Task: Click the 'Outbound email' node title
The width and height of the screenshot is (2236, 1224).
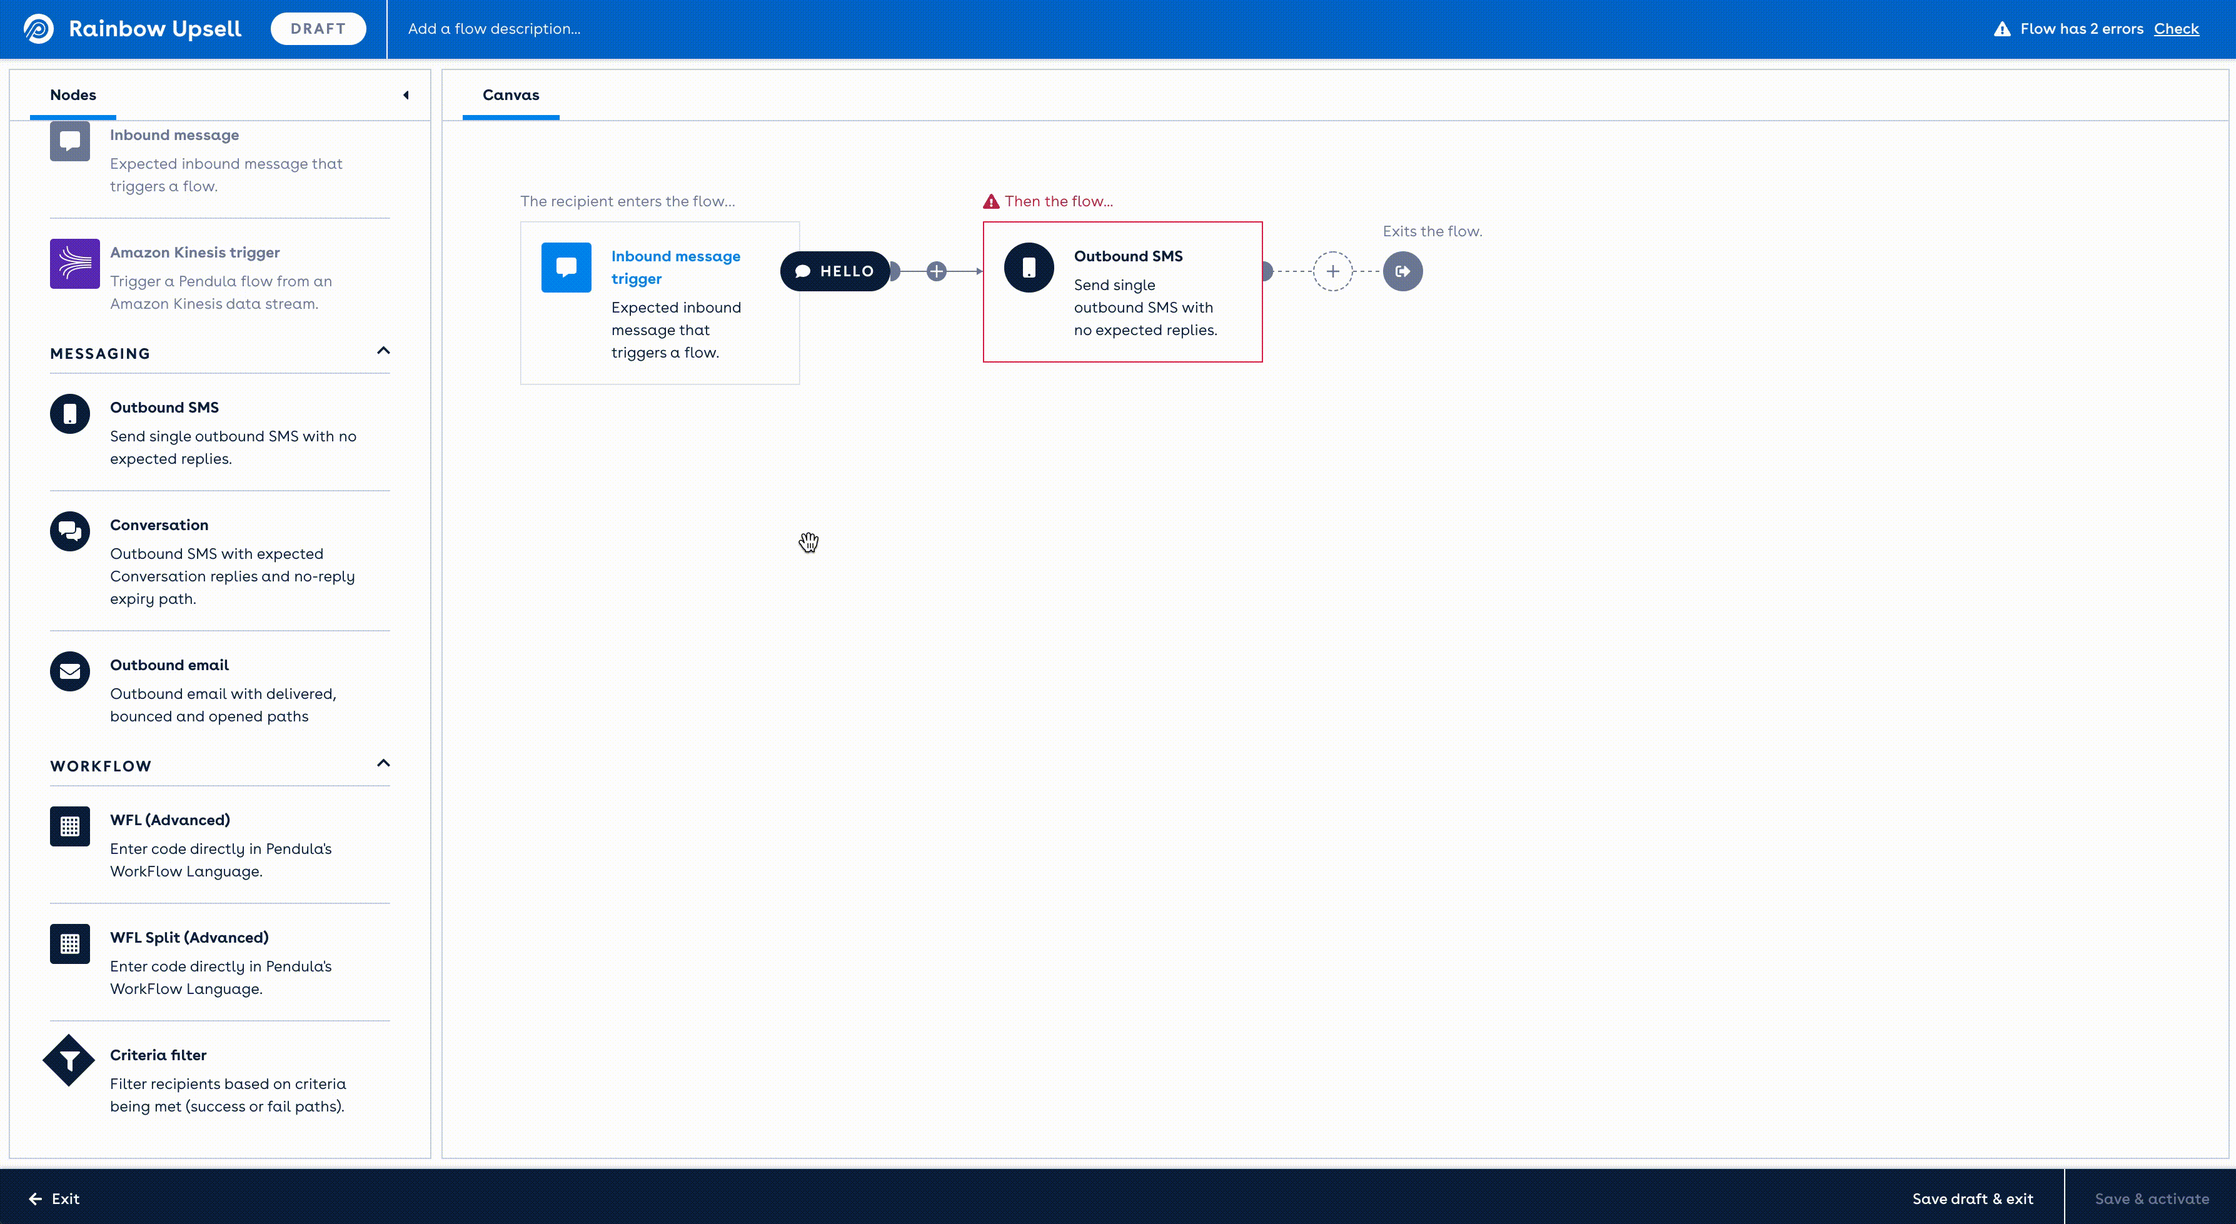Action: tap(169, 665)
